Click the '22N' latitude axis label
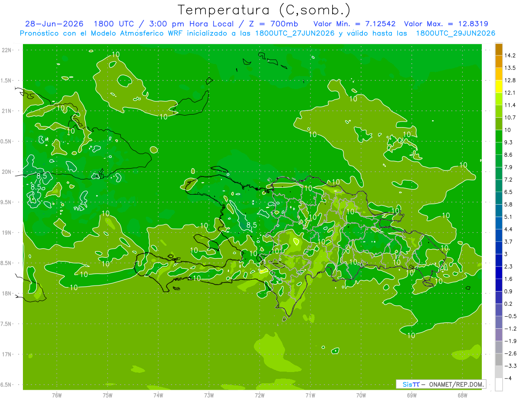 7,50
